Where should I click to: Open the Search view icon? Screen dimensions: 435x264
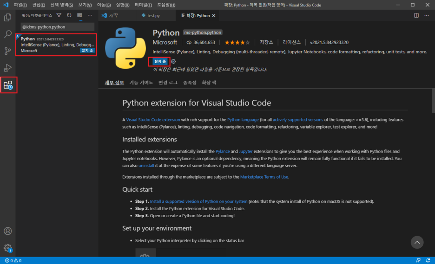[x=8, y=34]
